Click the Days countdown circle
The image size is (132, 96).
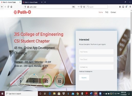click(x=21, y=80)
